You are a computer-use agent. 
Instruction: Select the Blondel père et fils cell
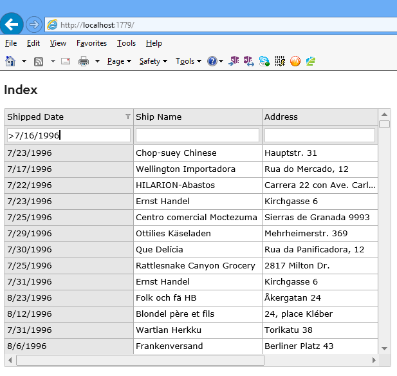[x=198, y=314]
